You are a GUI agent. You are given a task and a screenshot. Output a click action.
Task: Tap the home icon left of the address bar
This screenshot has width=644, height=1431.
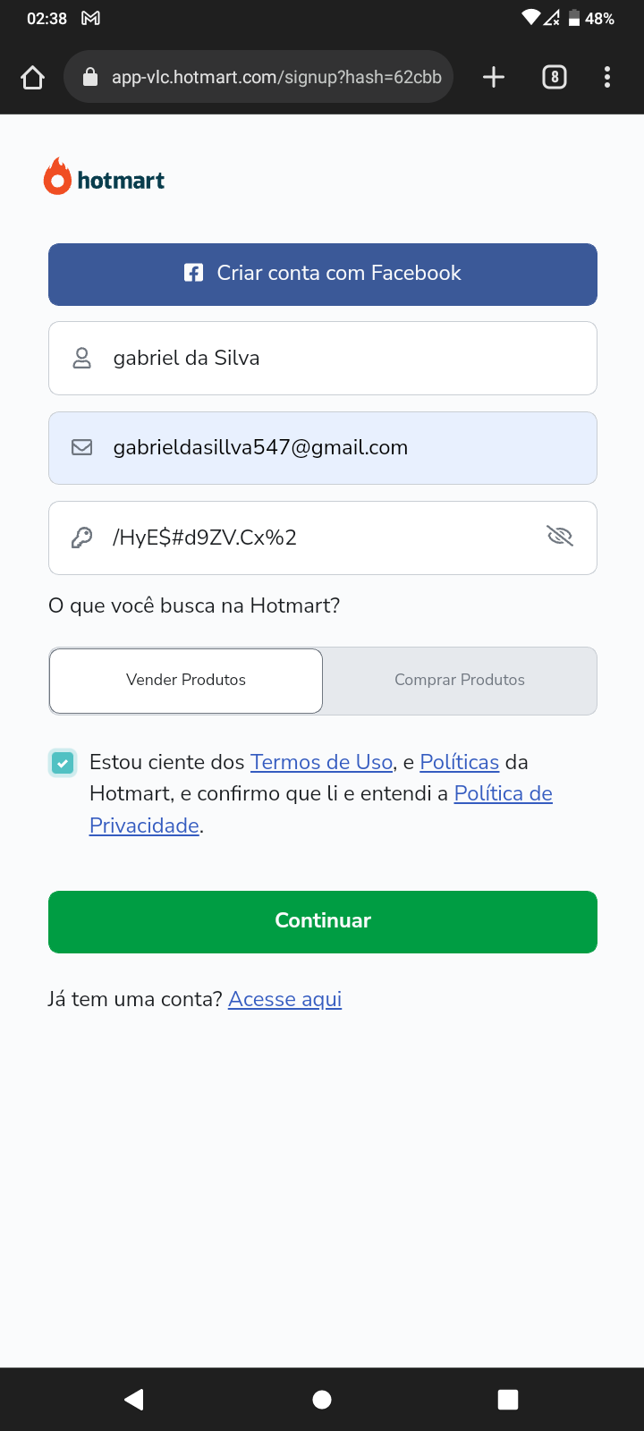coord(32,77)
